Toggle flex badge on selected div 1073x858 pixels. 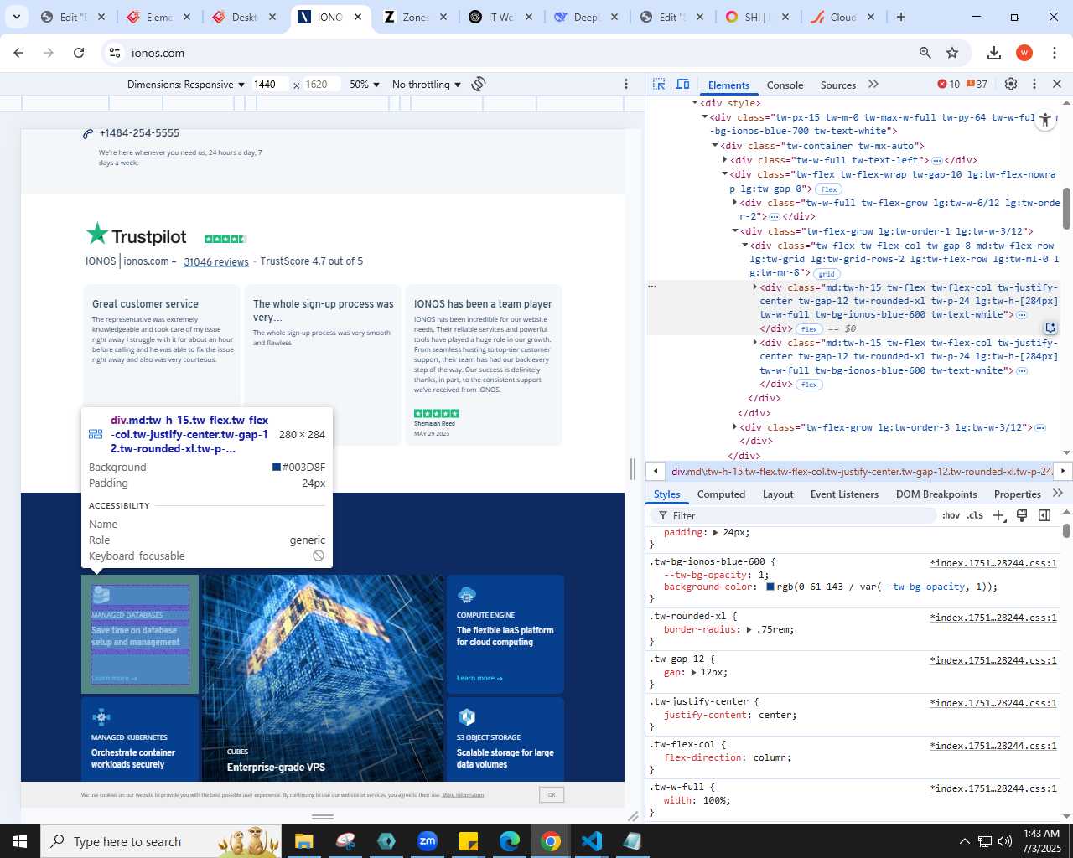809,329
